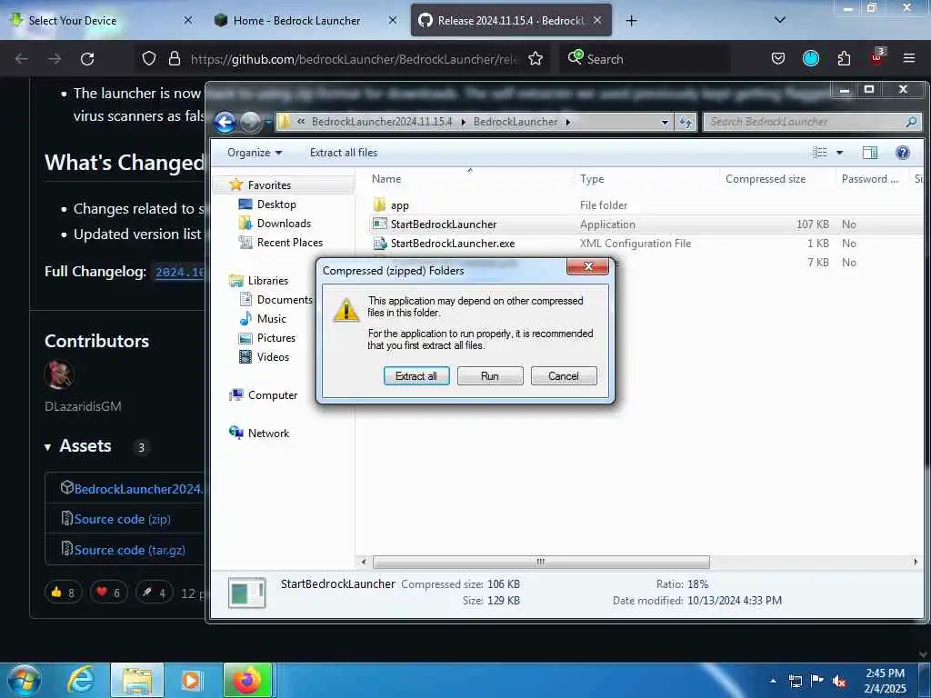Screen dimensions: 931x698
Task: Select Network in navigation pane
Action: click(x=268, y=433)
